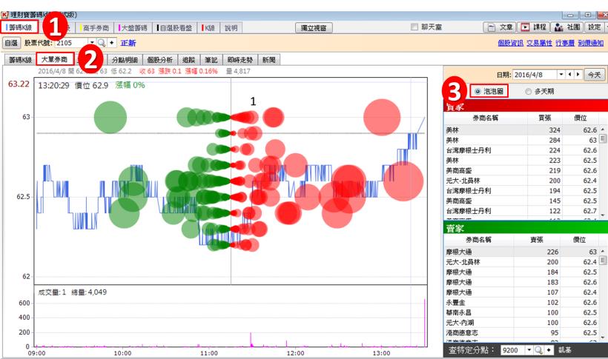This screenshot has height=359, width=608.
Task: Click the next date arrow beside the date field
Action: click(578, 75)
